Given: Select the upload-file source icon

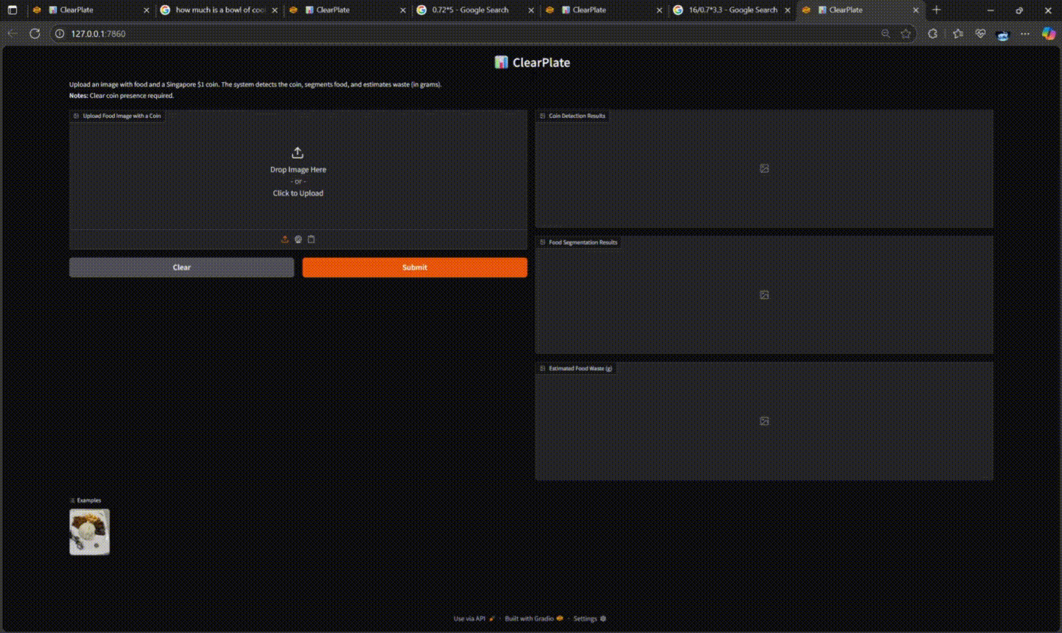Looking at the screenshot, I should point(285,240).
